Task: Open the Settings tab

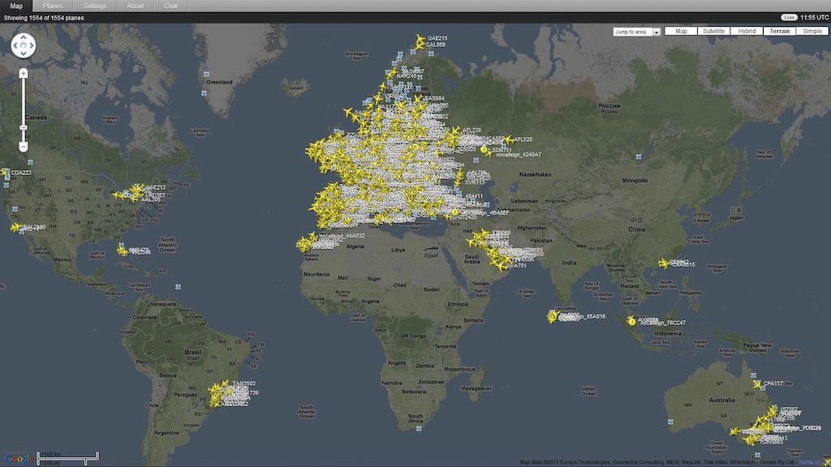Action: coord(94,6)
